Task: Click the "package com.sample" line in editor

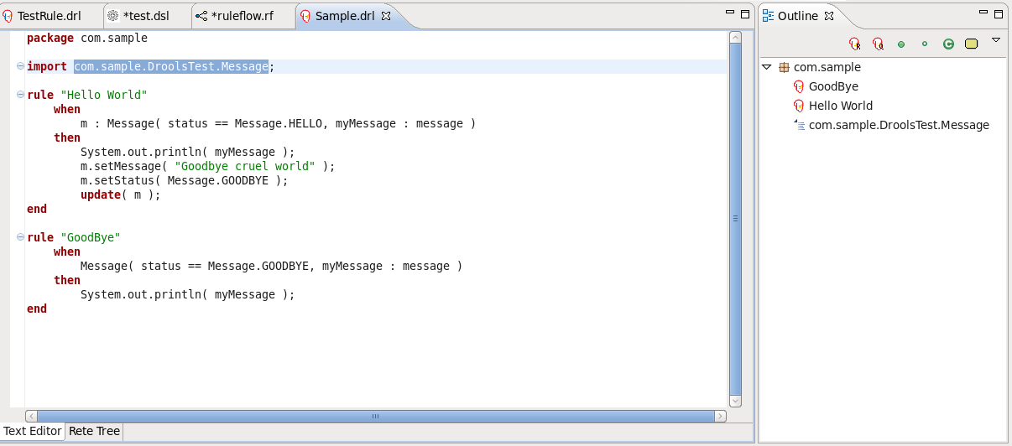Action: click(87, 38)
